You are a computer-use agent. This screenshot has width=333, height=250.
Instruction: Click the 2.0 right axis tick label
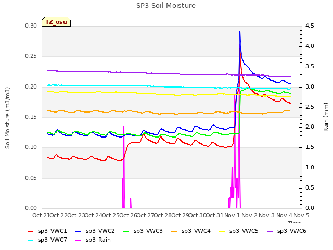[x=310, y=127]
